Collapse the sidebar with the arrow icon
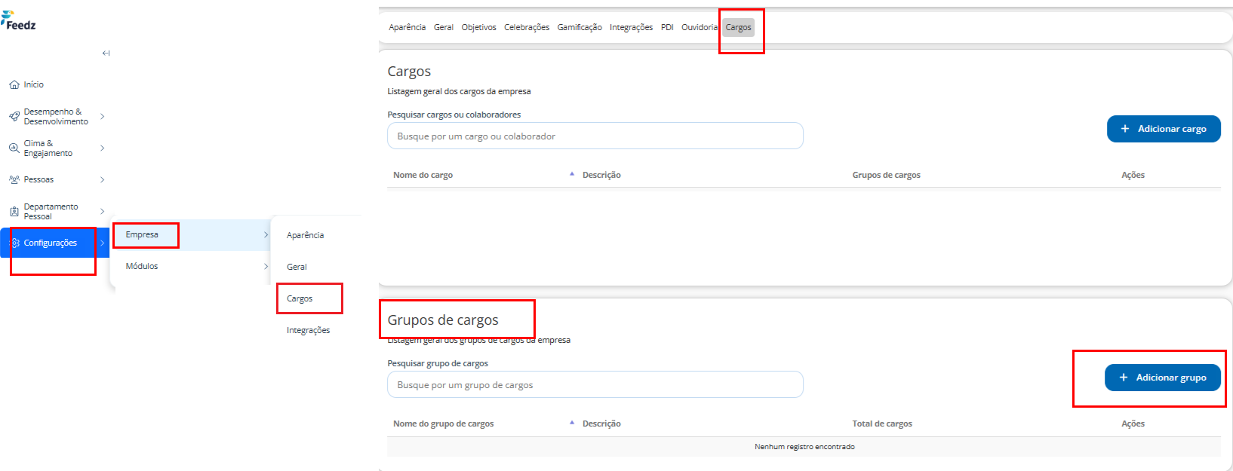This screenshot has height=471, width=1233. 106,53
